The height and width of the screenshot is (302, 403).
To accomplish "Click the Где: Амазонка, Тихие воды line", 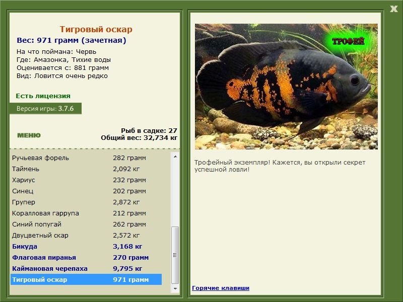I will pos(63,60).
